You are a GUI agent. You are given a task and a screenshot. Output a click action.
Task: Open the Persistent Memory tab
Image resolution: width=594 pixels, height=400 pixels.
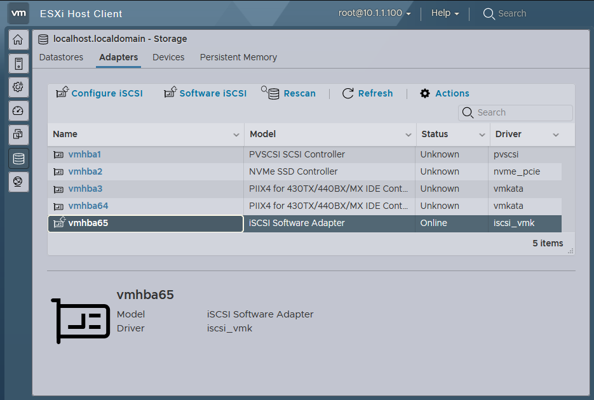click(x=238, y=57)
